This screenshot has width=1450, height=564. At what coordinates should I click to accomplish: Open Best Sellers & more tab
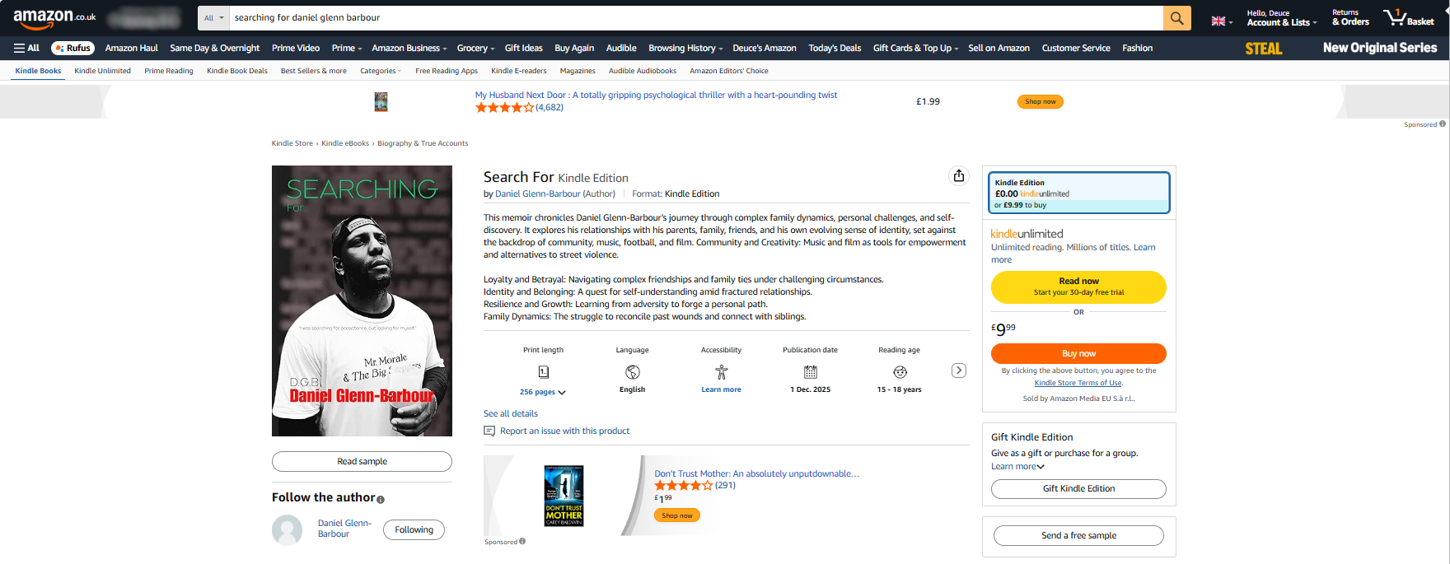click(x=314, y=71)
